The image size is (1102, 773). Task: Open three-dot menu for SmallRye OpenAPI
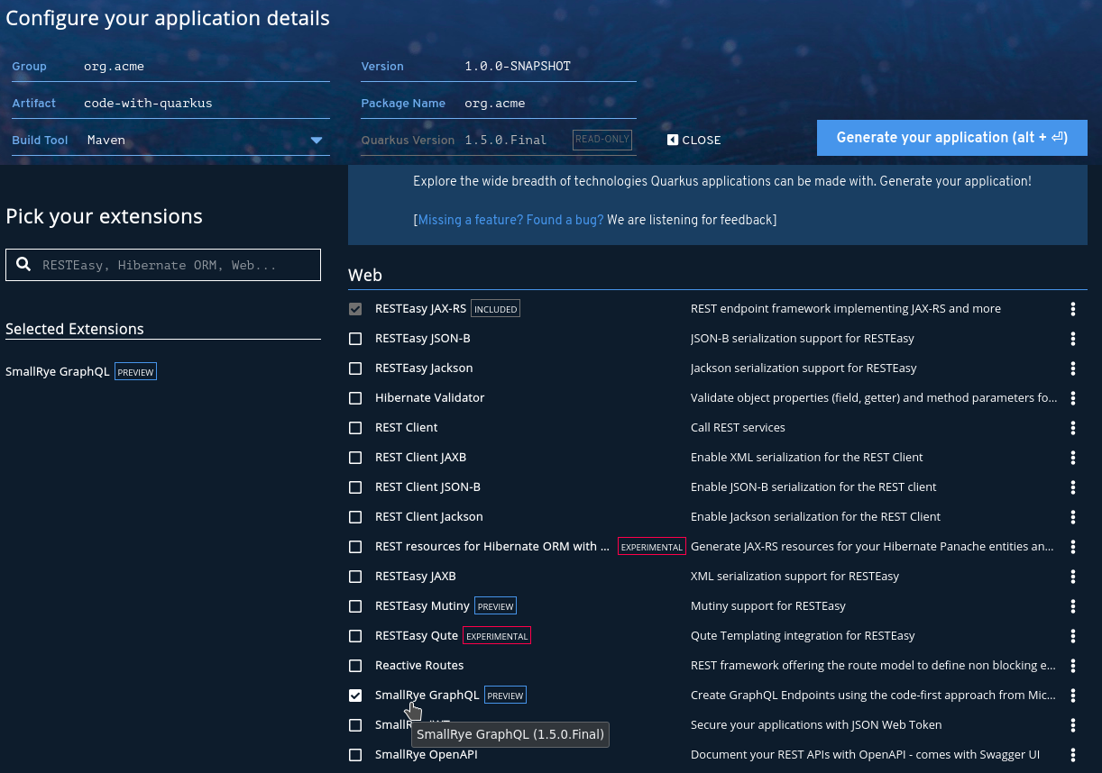1072,755
